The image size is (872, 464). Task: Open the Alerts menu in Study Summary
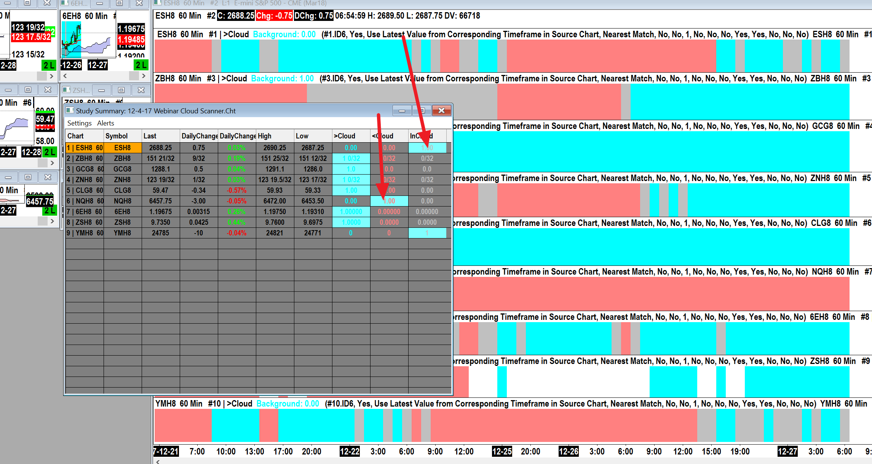[105, 123]
